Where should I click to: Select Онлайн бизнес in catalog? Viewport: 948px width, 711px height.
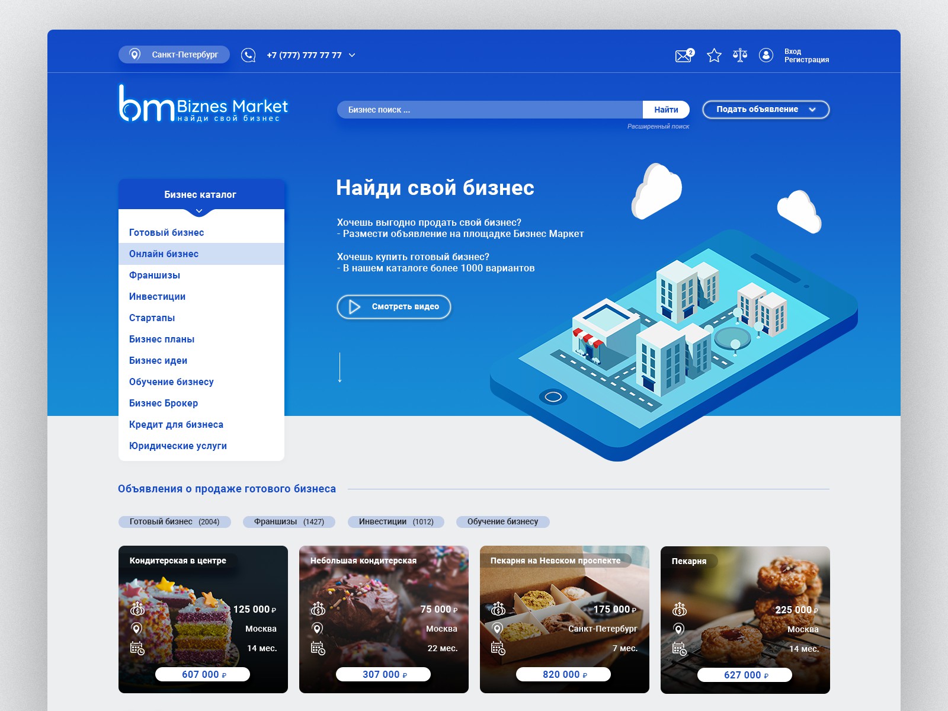tap(201, 254)
